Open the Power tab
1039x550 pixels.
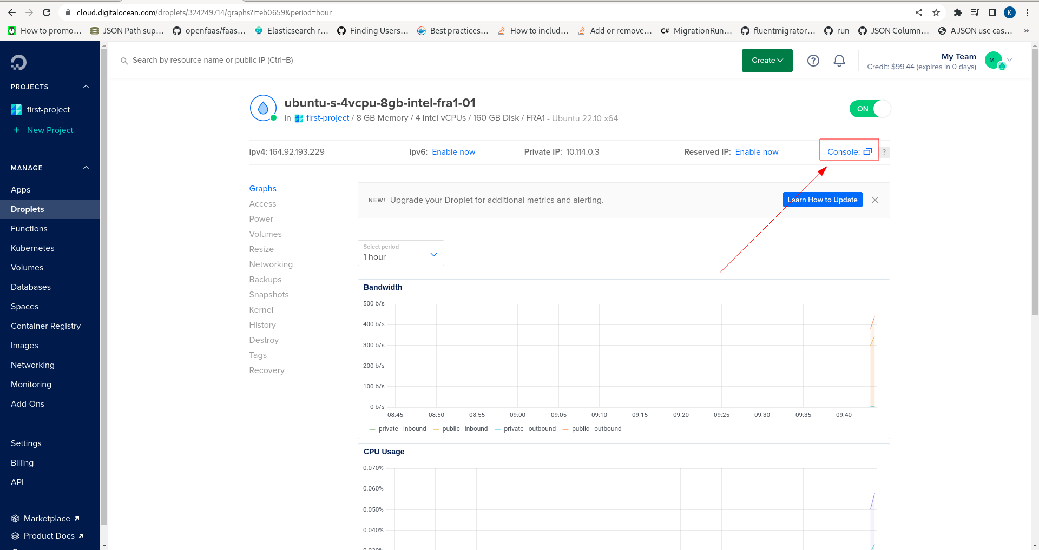261,219
